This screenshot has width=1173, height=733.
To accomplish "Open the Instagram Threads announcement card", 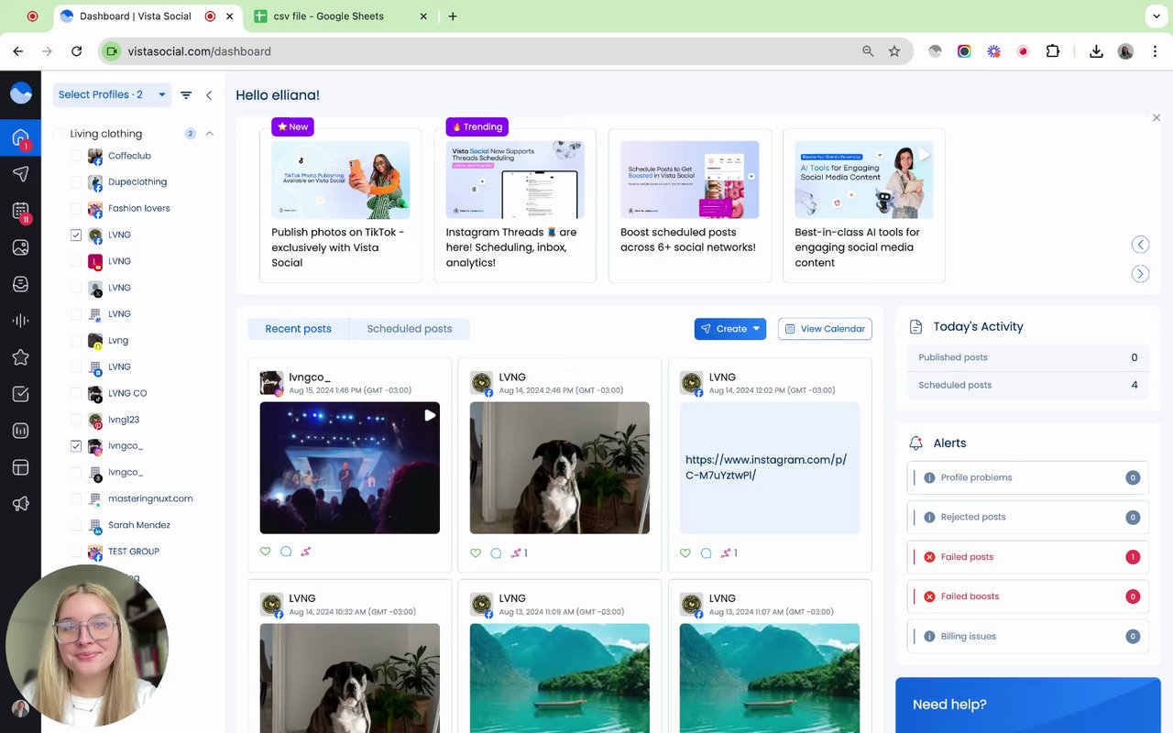I will point(515,205).
